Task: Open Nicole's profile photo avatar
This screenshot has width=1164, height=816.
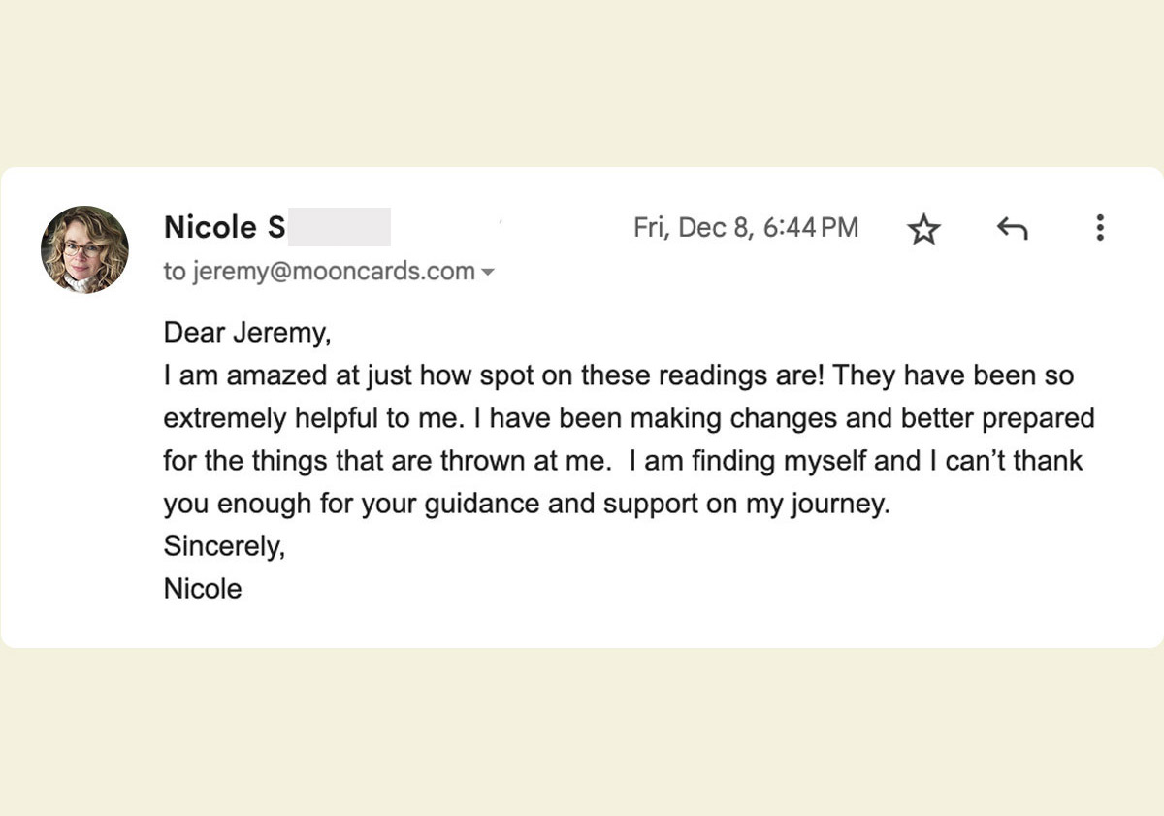Action: [84, 249]
